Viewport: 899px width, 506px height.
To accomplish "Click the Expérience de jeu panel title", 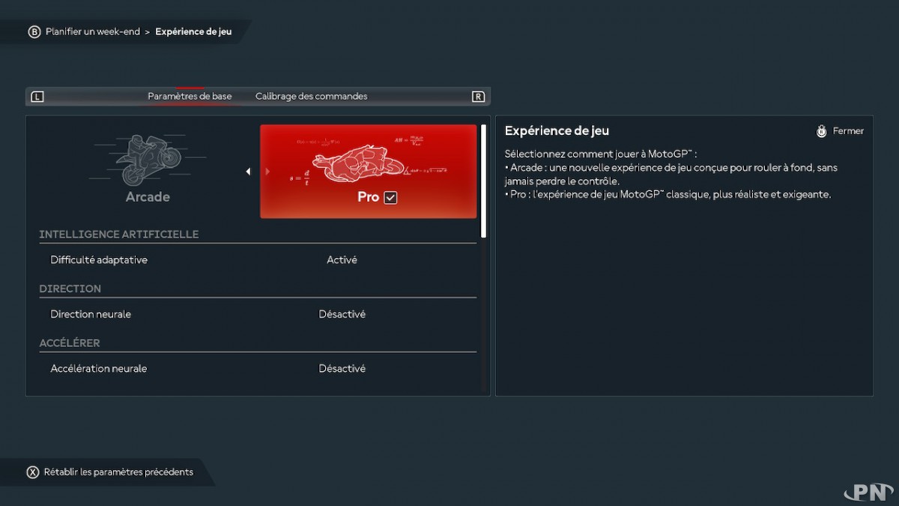I will 557,131.
